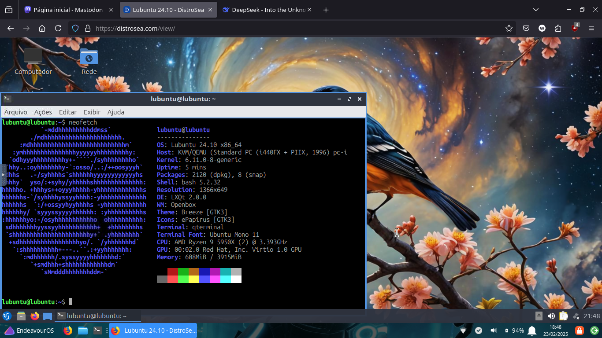Screen dimensions: 602x338
Task: Open the browser home page icon
Action: pyautogui.click(x=42, y=28)
